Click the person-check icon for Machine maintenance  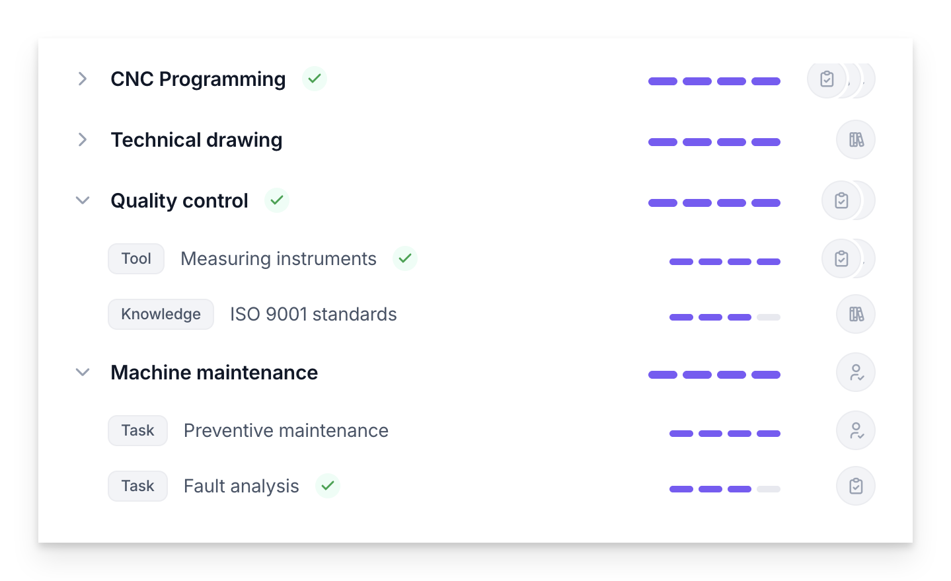pos(856,372)
